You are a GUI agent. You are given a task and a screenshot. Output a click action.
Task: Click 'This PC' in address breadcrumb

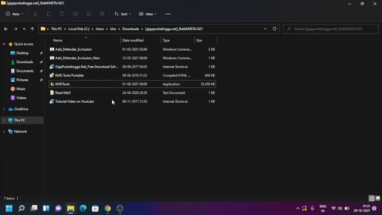click(x=57, y=29)
